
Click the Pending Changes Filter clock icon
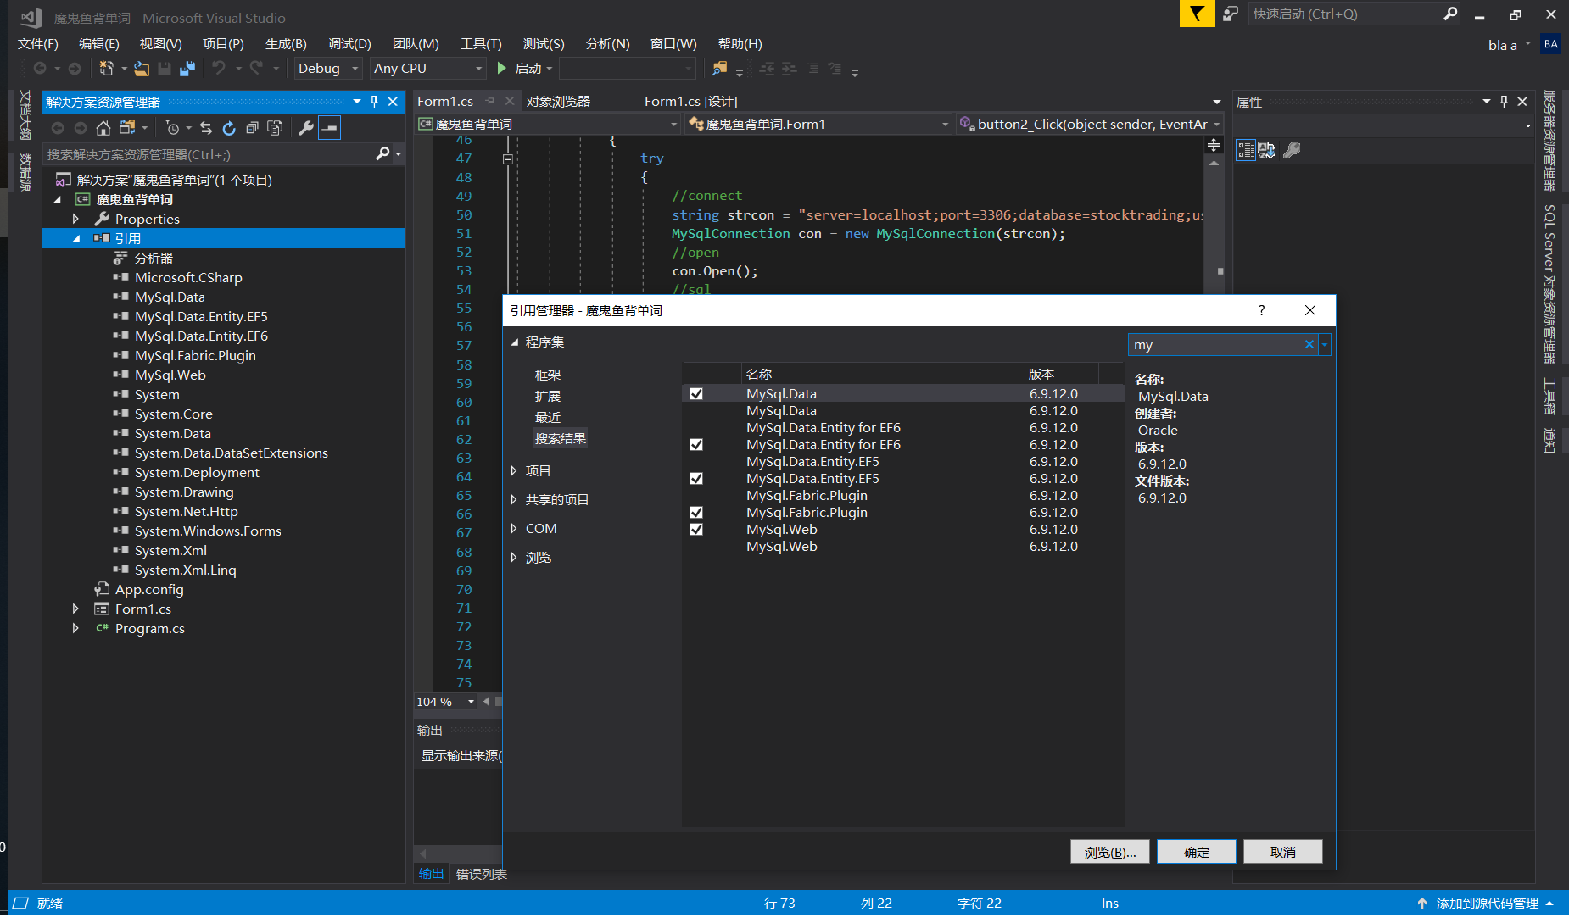[x=172, y=128]
